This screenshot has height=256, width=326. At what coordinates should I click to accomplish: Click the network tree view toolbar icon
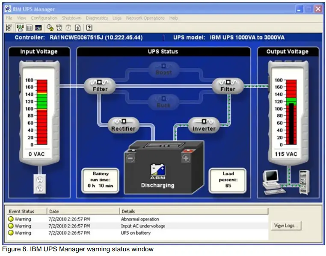click(9, 27)
